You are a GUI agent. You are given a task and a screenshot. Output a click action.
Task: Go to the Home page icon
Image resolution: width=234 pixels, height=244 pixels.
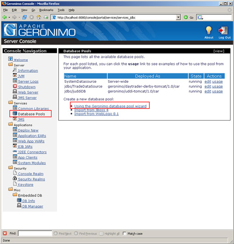click(x=39, y=17)
